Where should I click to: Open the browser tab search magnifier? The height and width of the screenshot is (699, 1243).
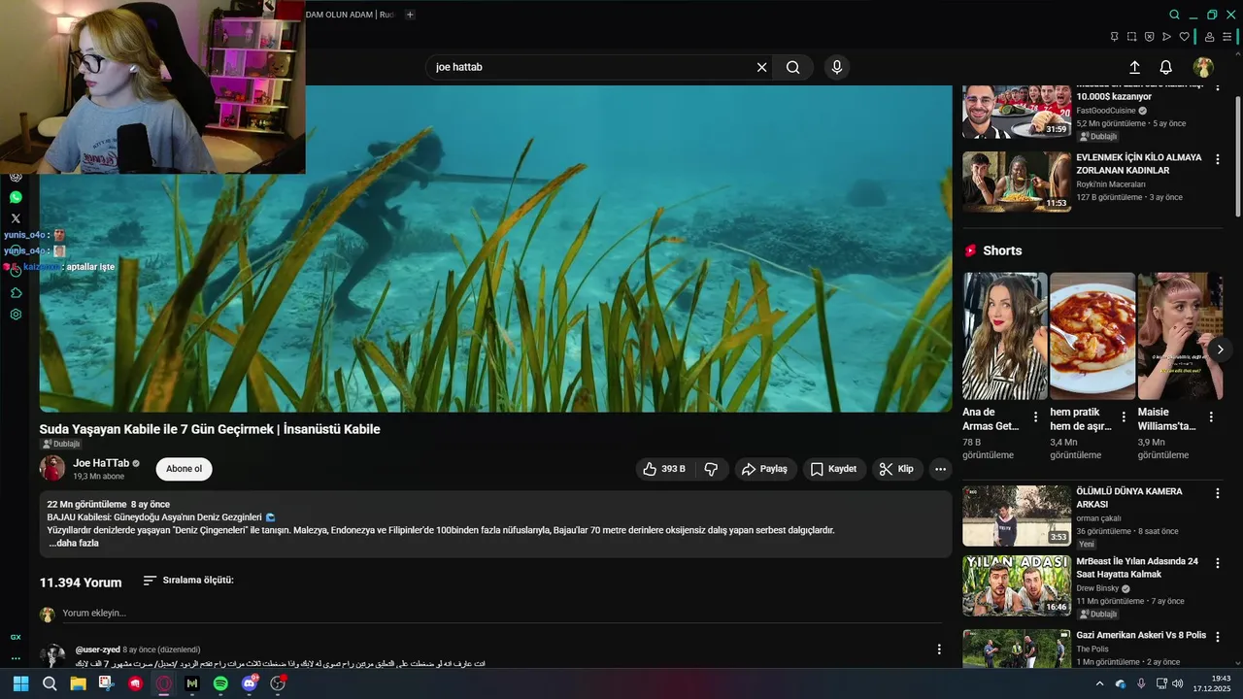click(1174, 15)
